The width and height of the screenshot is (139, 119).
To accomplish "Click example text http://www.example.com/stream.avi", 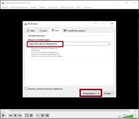I will coord(45,48).
